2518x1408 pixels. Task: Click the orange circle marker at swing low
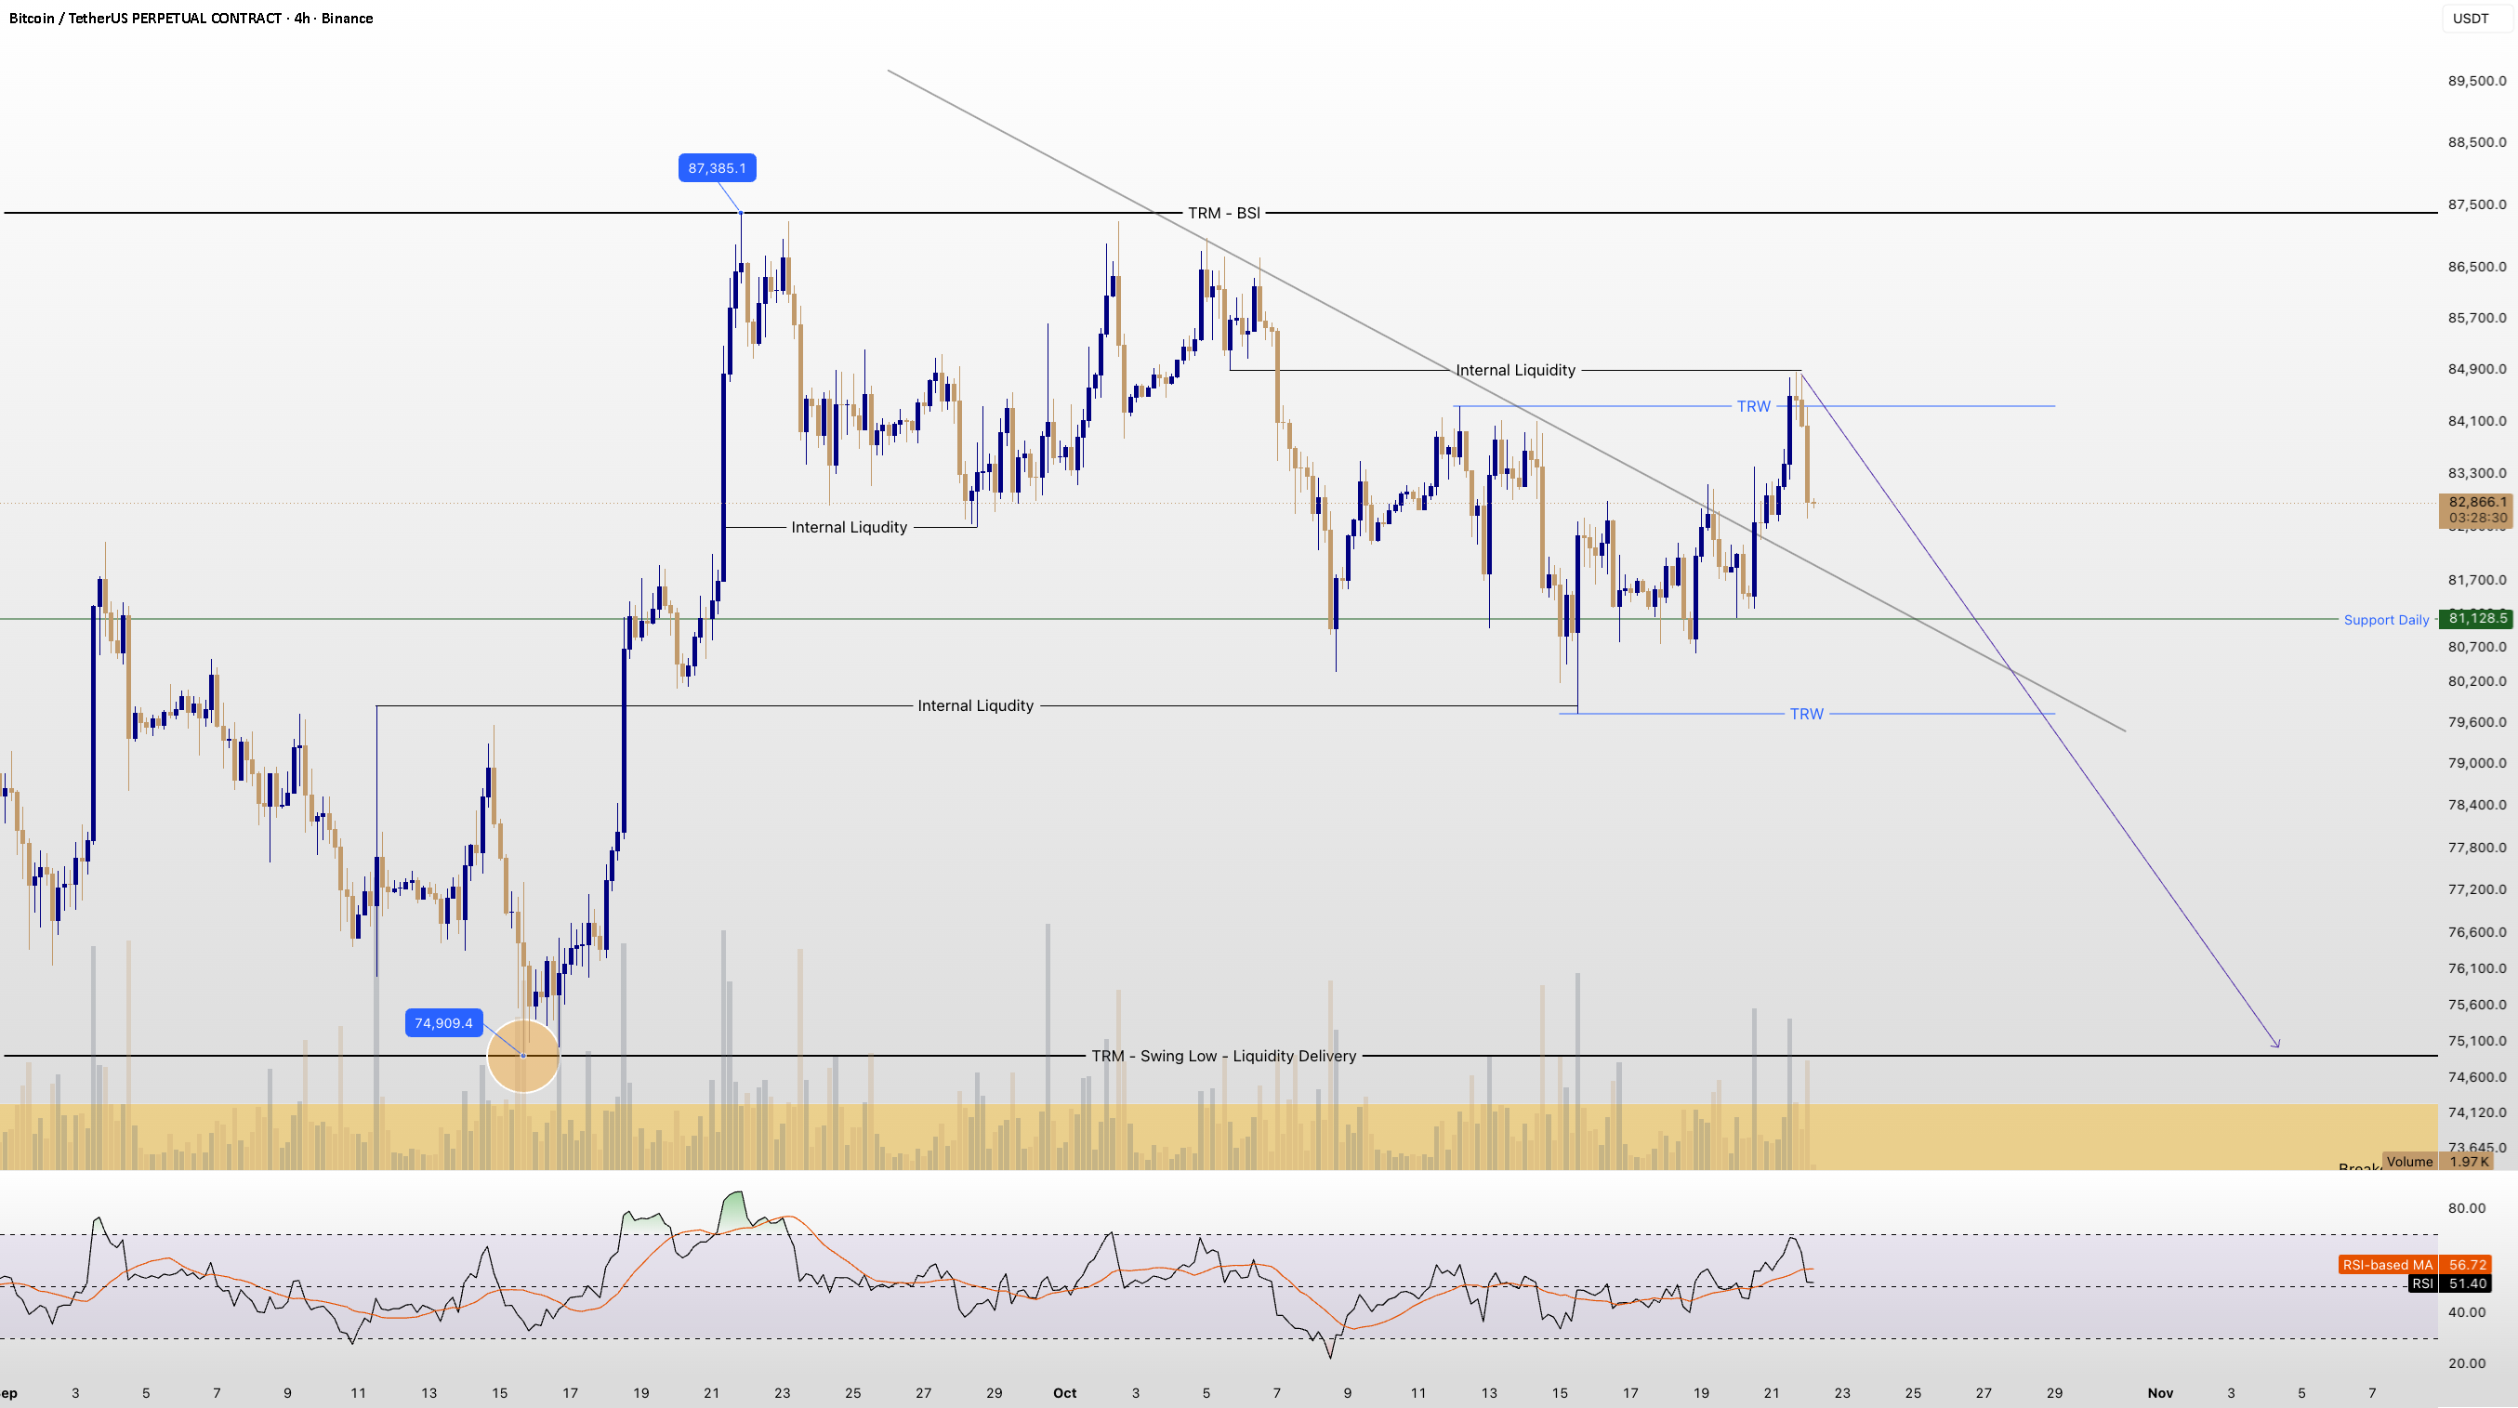(523, 1055)
